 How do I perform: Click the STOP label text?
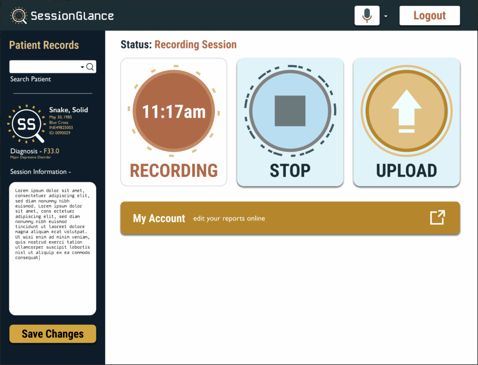coord(290,171)
